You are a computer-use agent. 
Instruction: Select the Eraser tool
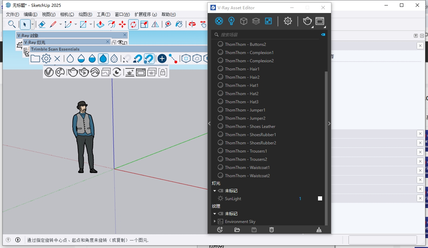(x=42, y=24)
